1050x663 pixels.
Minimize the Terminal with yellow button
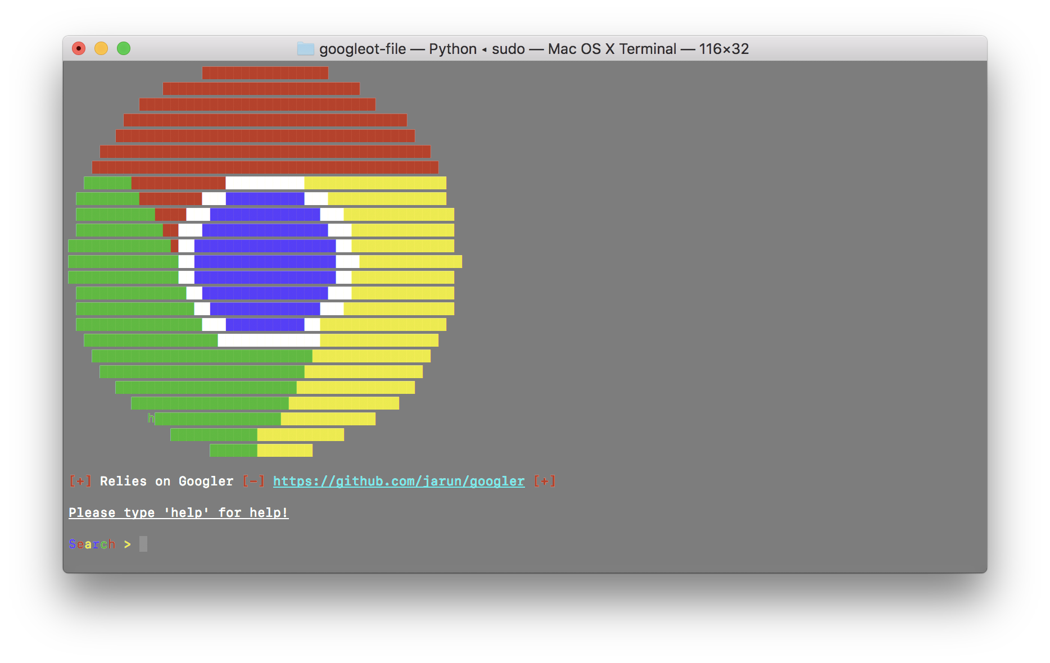(x=101, y=49)
